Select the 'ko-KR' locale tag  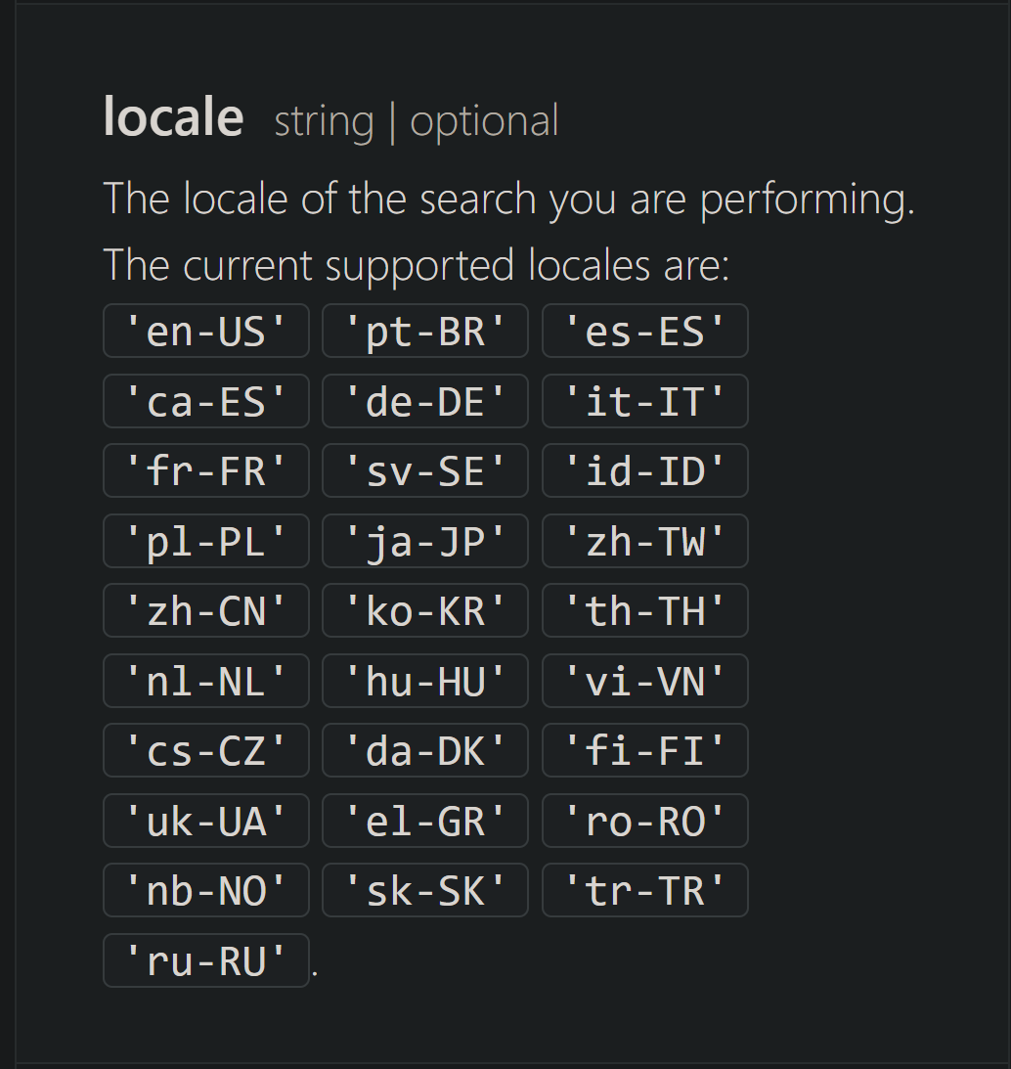coord(425,610)
